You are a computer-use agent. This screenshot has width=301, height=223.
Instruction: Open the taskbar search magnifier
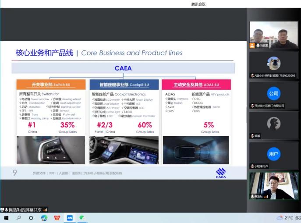(x=19, y=218)
